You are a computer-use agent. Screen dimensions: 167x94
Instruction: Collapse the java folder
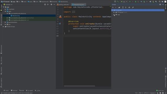(x=5, y=11)
